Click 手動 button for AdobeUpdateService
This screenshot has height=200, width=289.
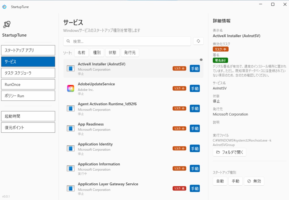(x=195, y=88)
